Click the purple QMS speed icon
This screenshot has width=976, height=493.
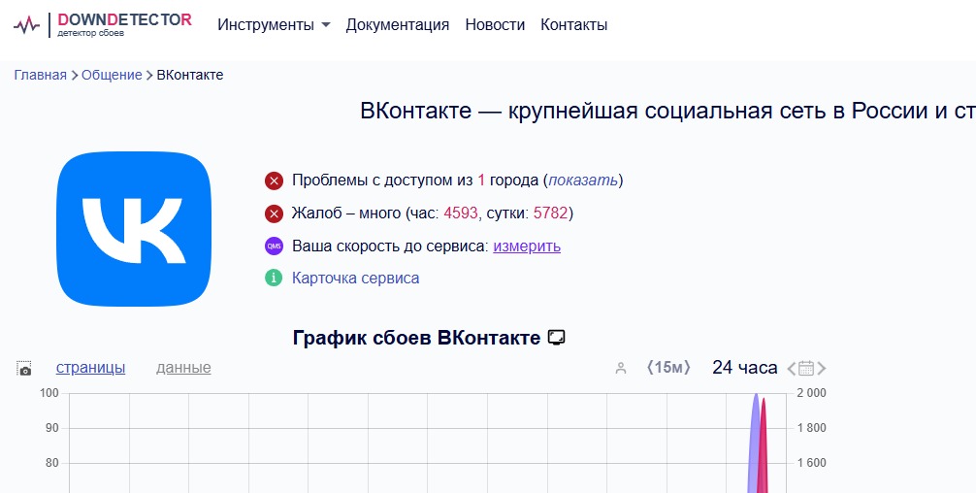[x=274, y=246]
